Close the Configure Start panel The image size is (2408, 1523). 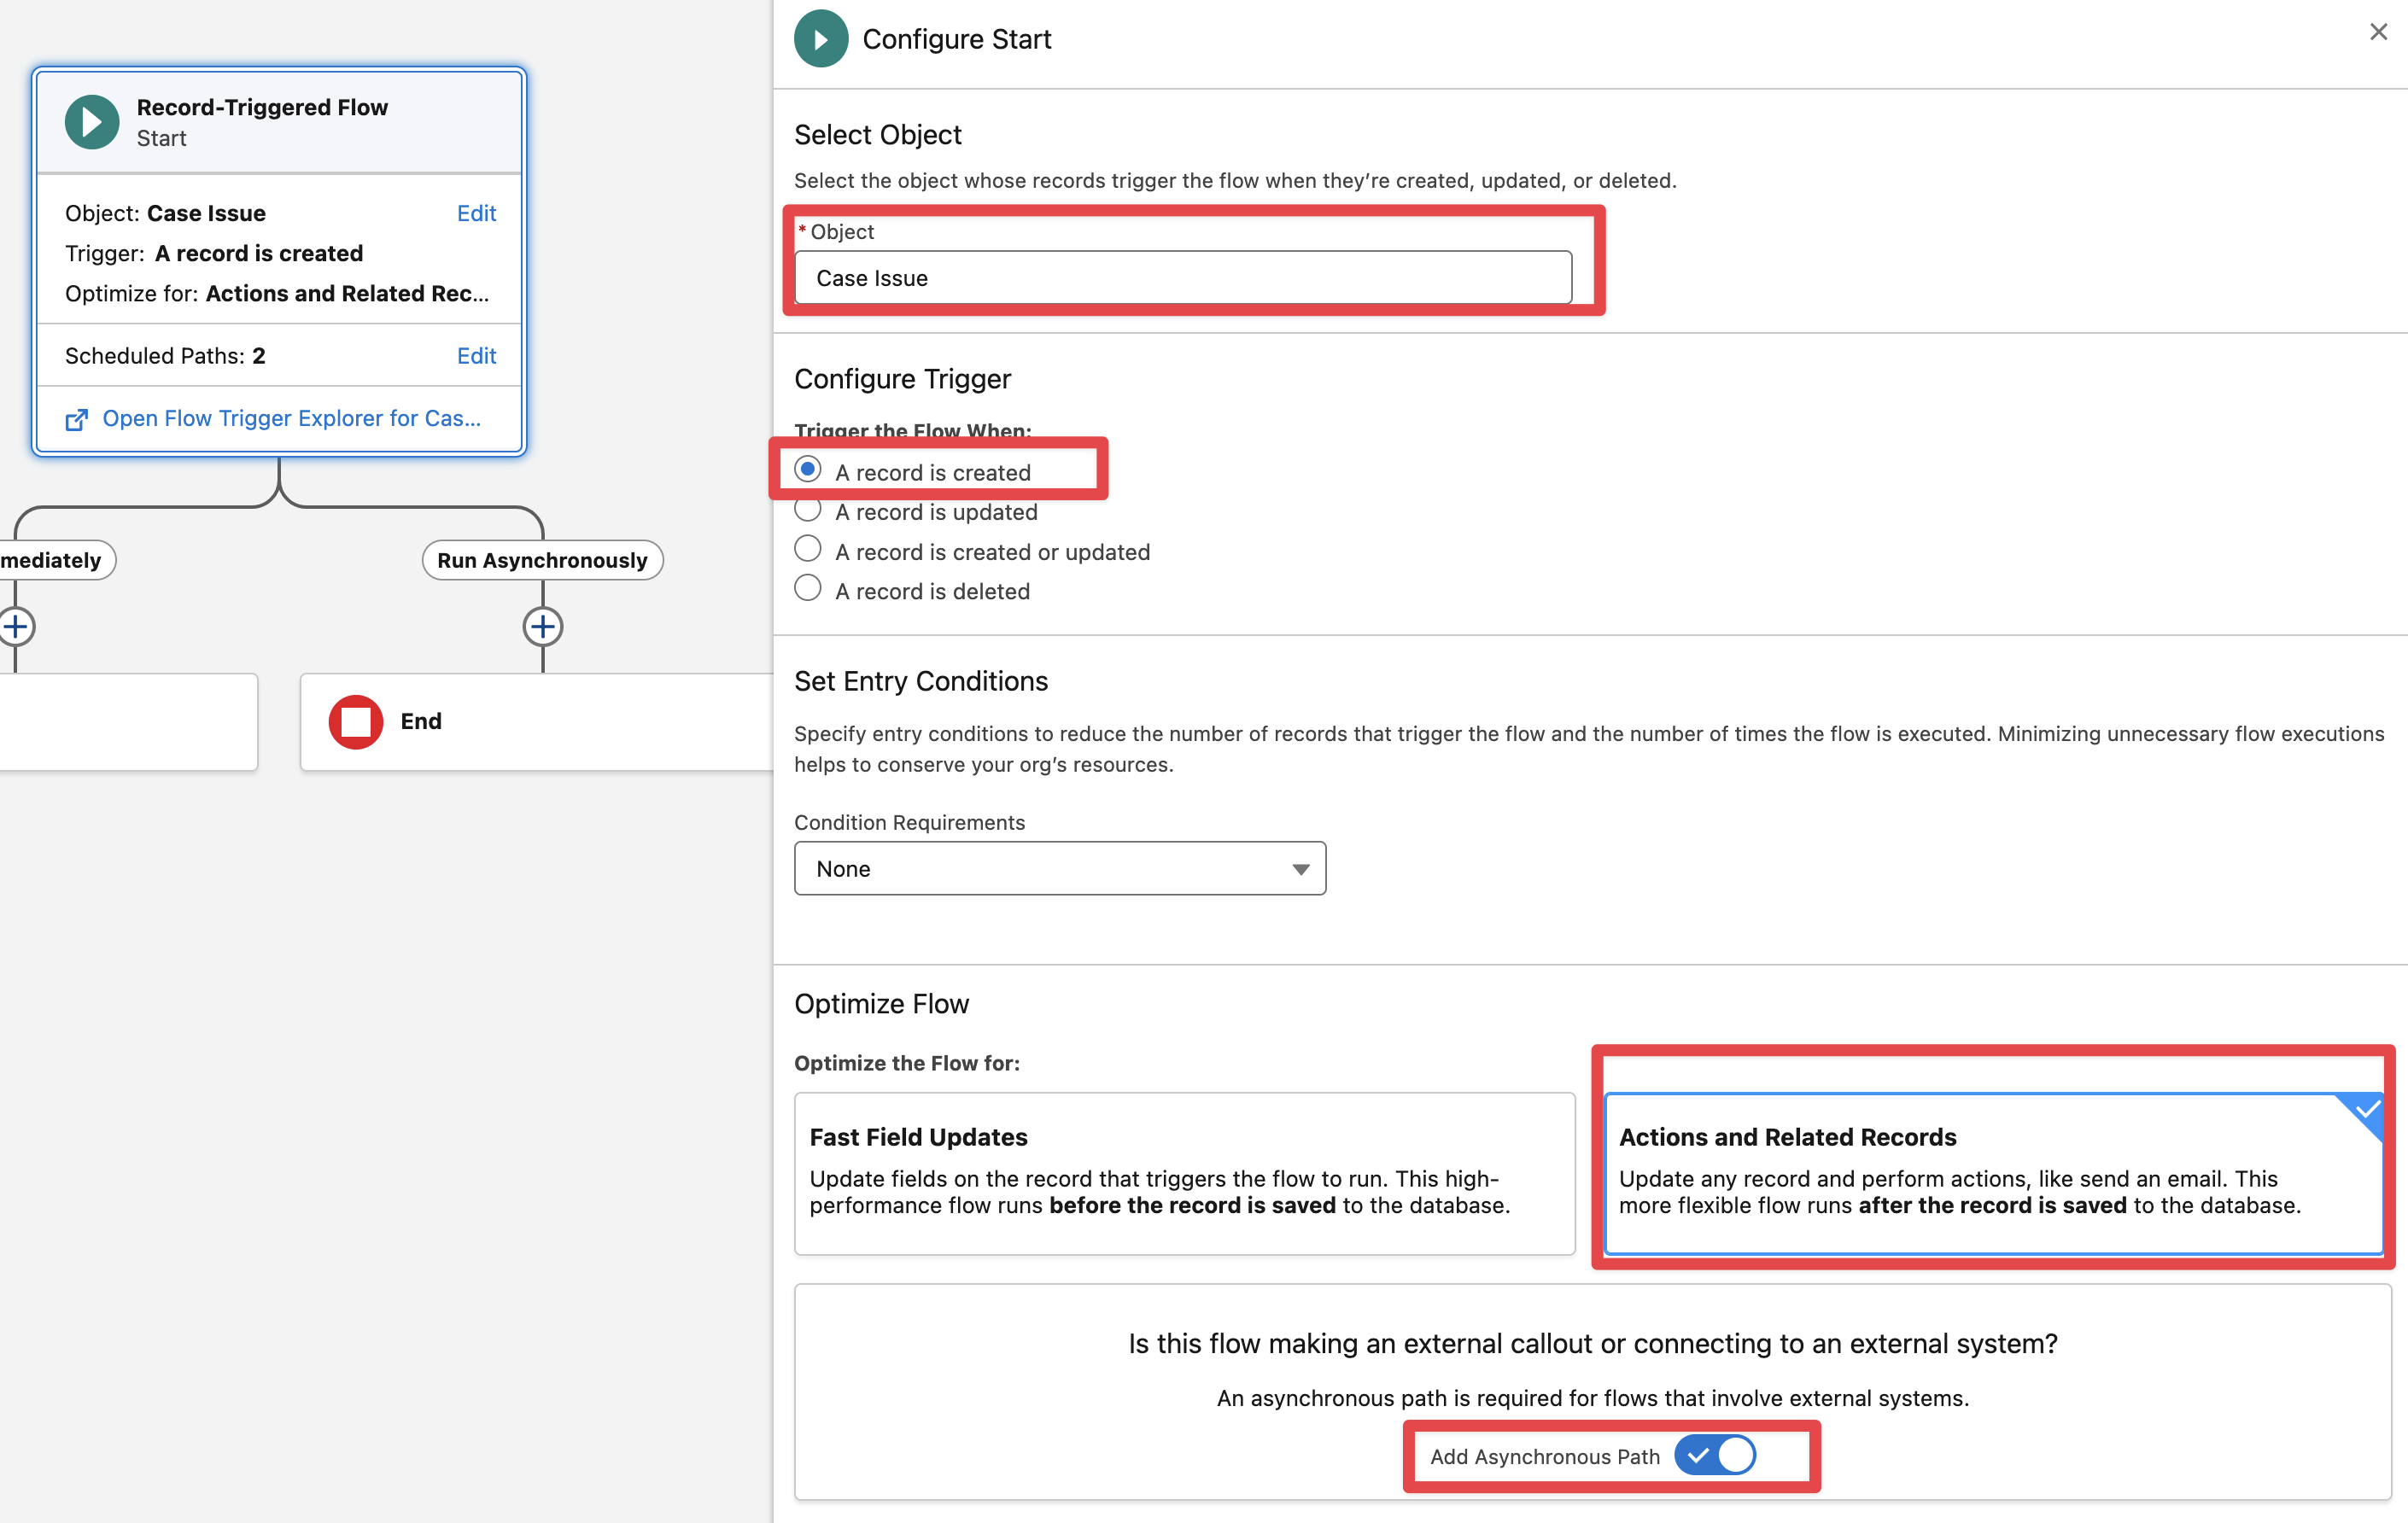(x=2378, y=32)
